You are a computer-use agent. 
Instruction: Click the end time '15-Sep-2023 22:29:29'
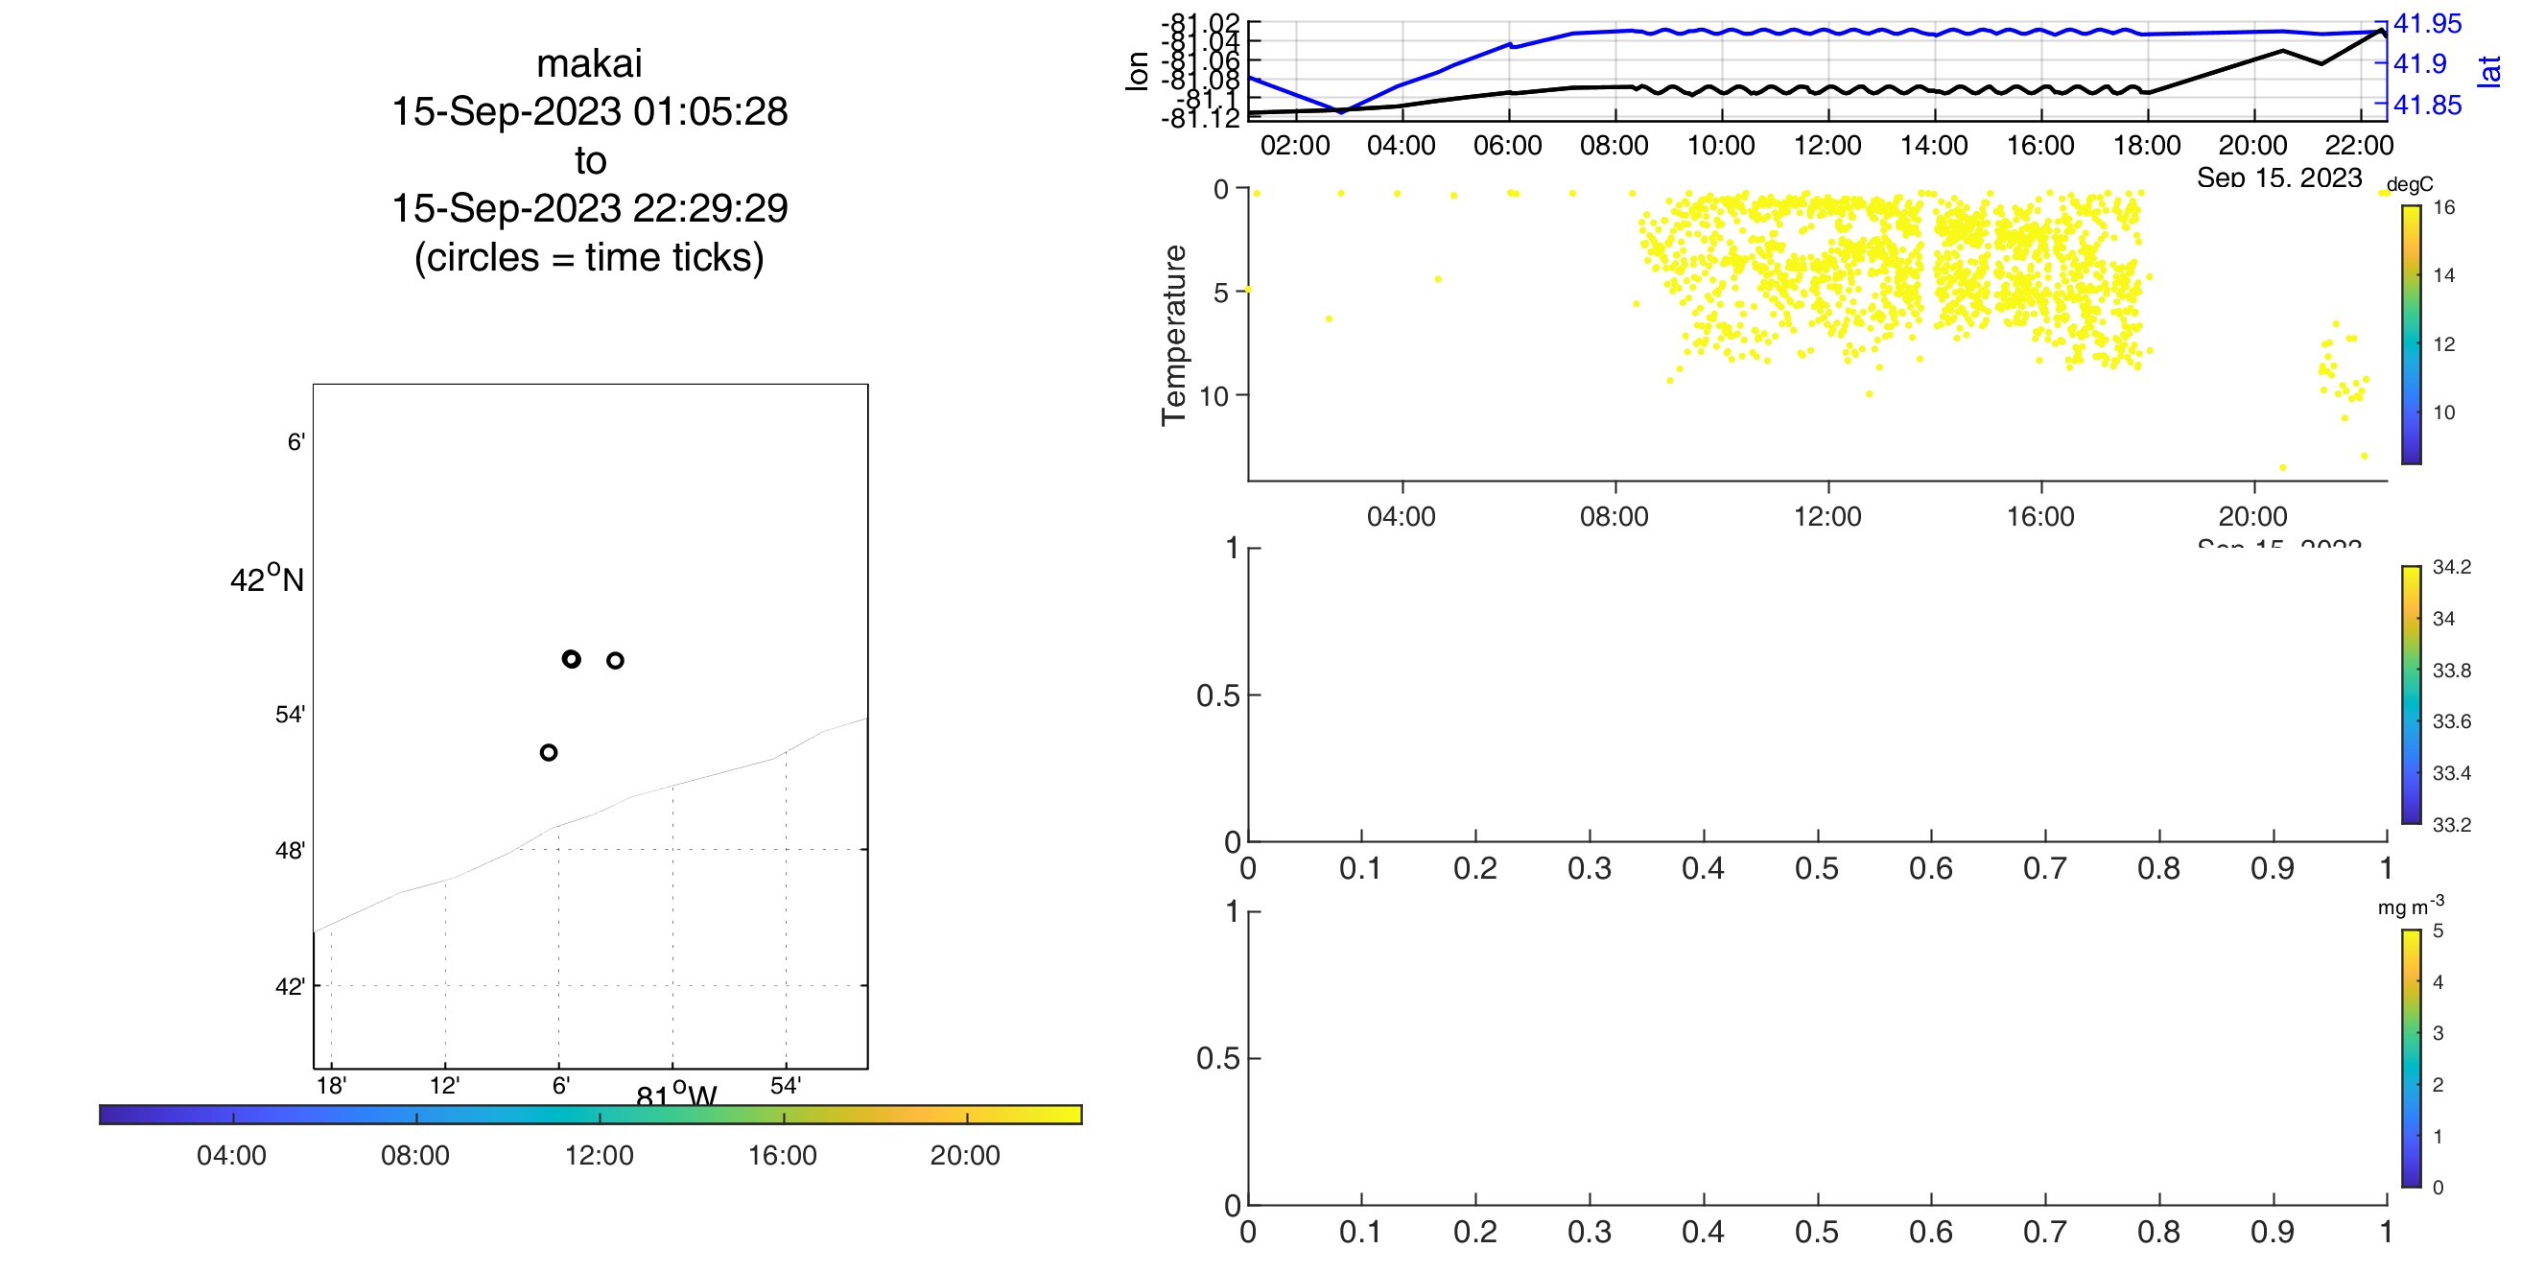(x=590, y=208)
